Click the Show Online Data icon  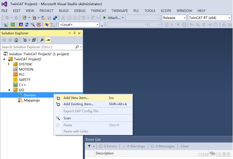47,25
